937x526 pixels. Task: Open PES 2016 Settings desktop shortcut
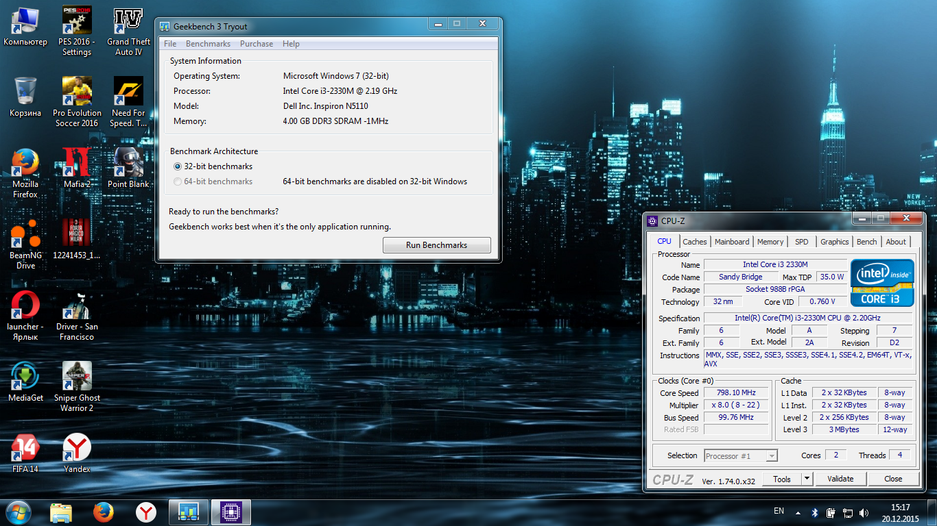77,32
